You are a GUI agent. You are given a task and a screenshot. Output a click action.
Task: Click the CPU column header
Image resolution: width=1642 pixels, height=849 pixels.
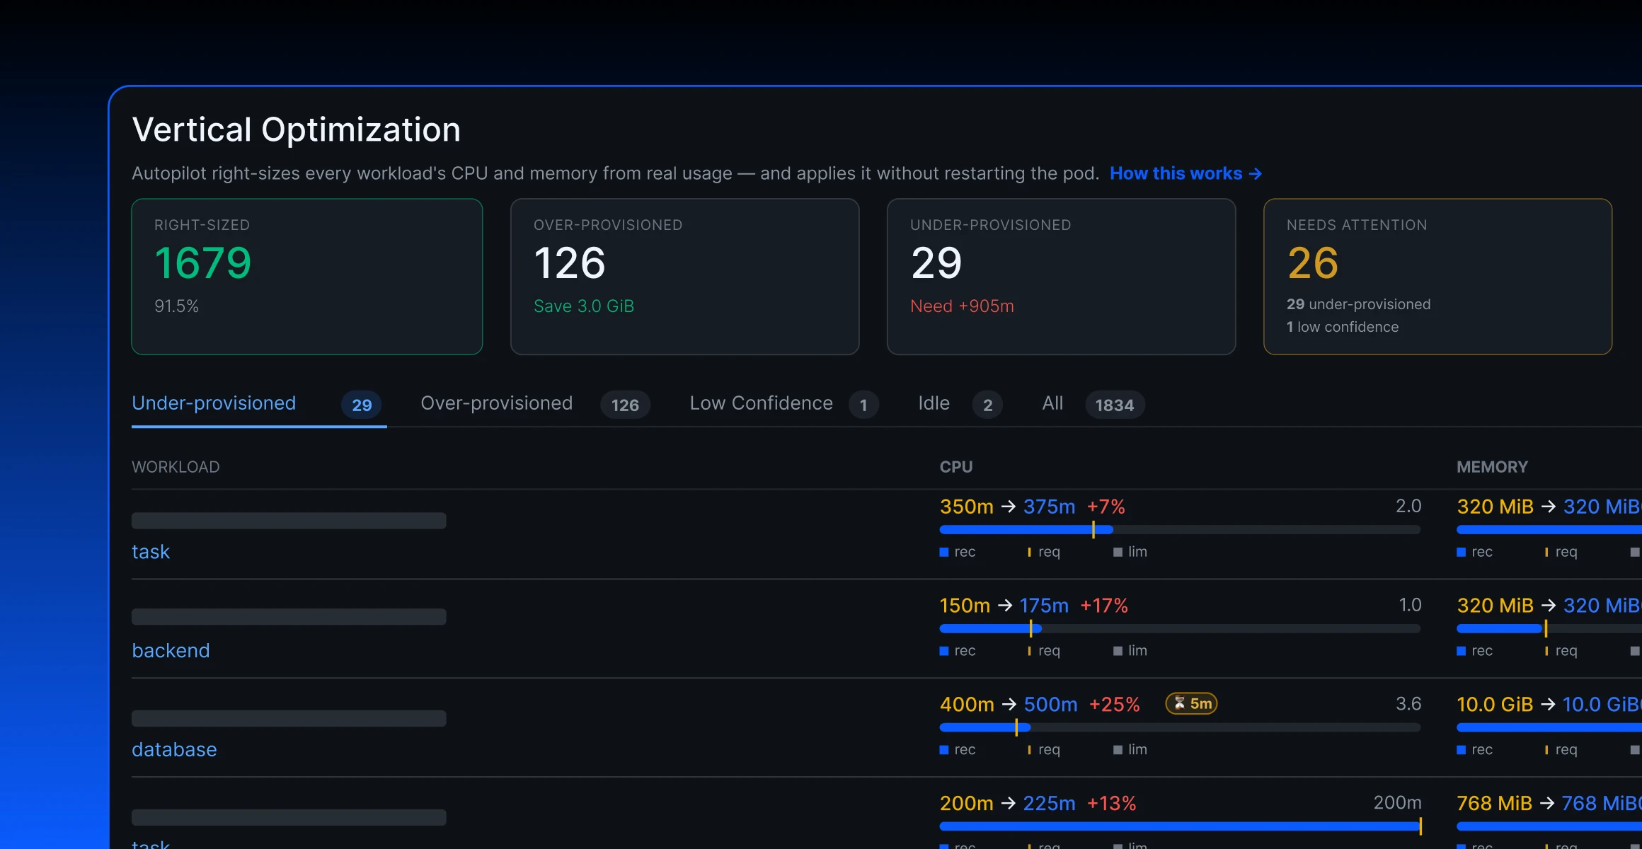(x=956, y=467)
